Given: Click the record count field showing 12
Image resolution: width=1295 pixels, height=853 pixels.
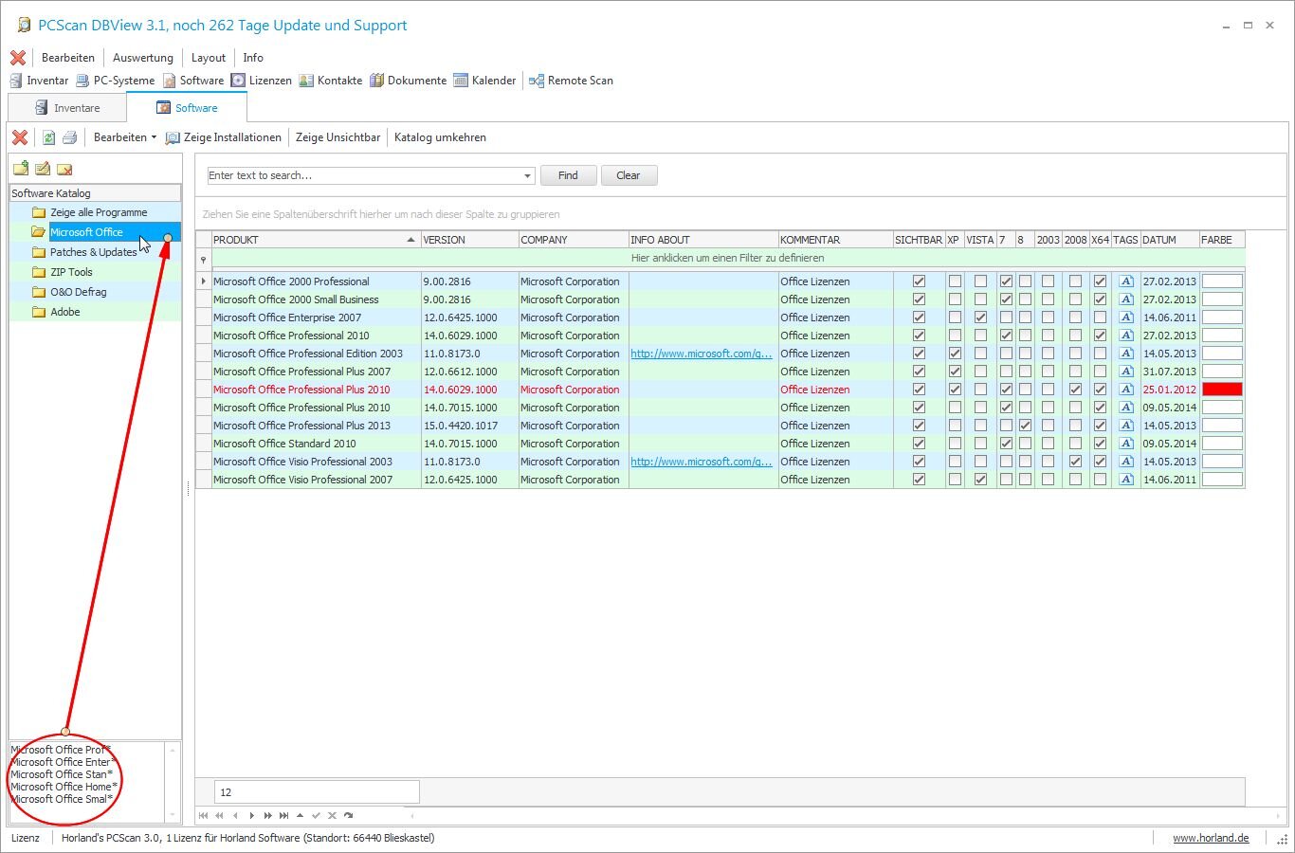Looking at the screenshot, I should (318, 792).
